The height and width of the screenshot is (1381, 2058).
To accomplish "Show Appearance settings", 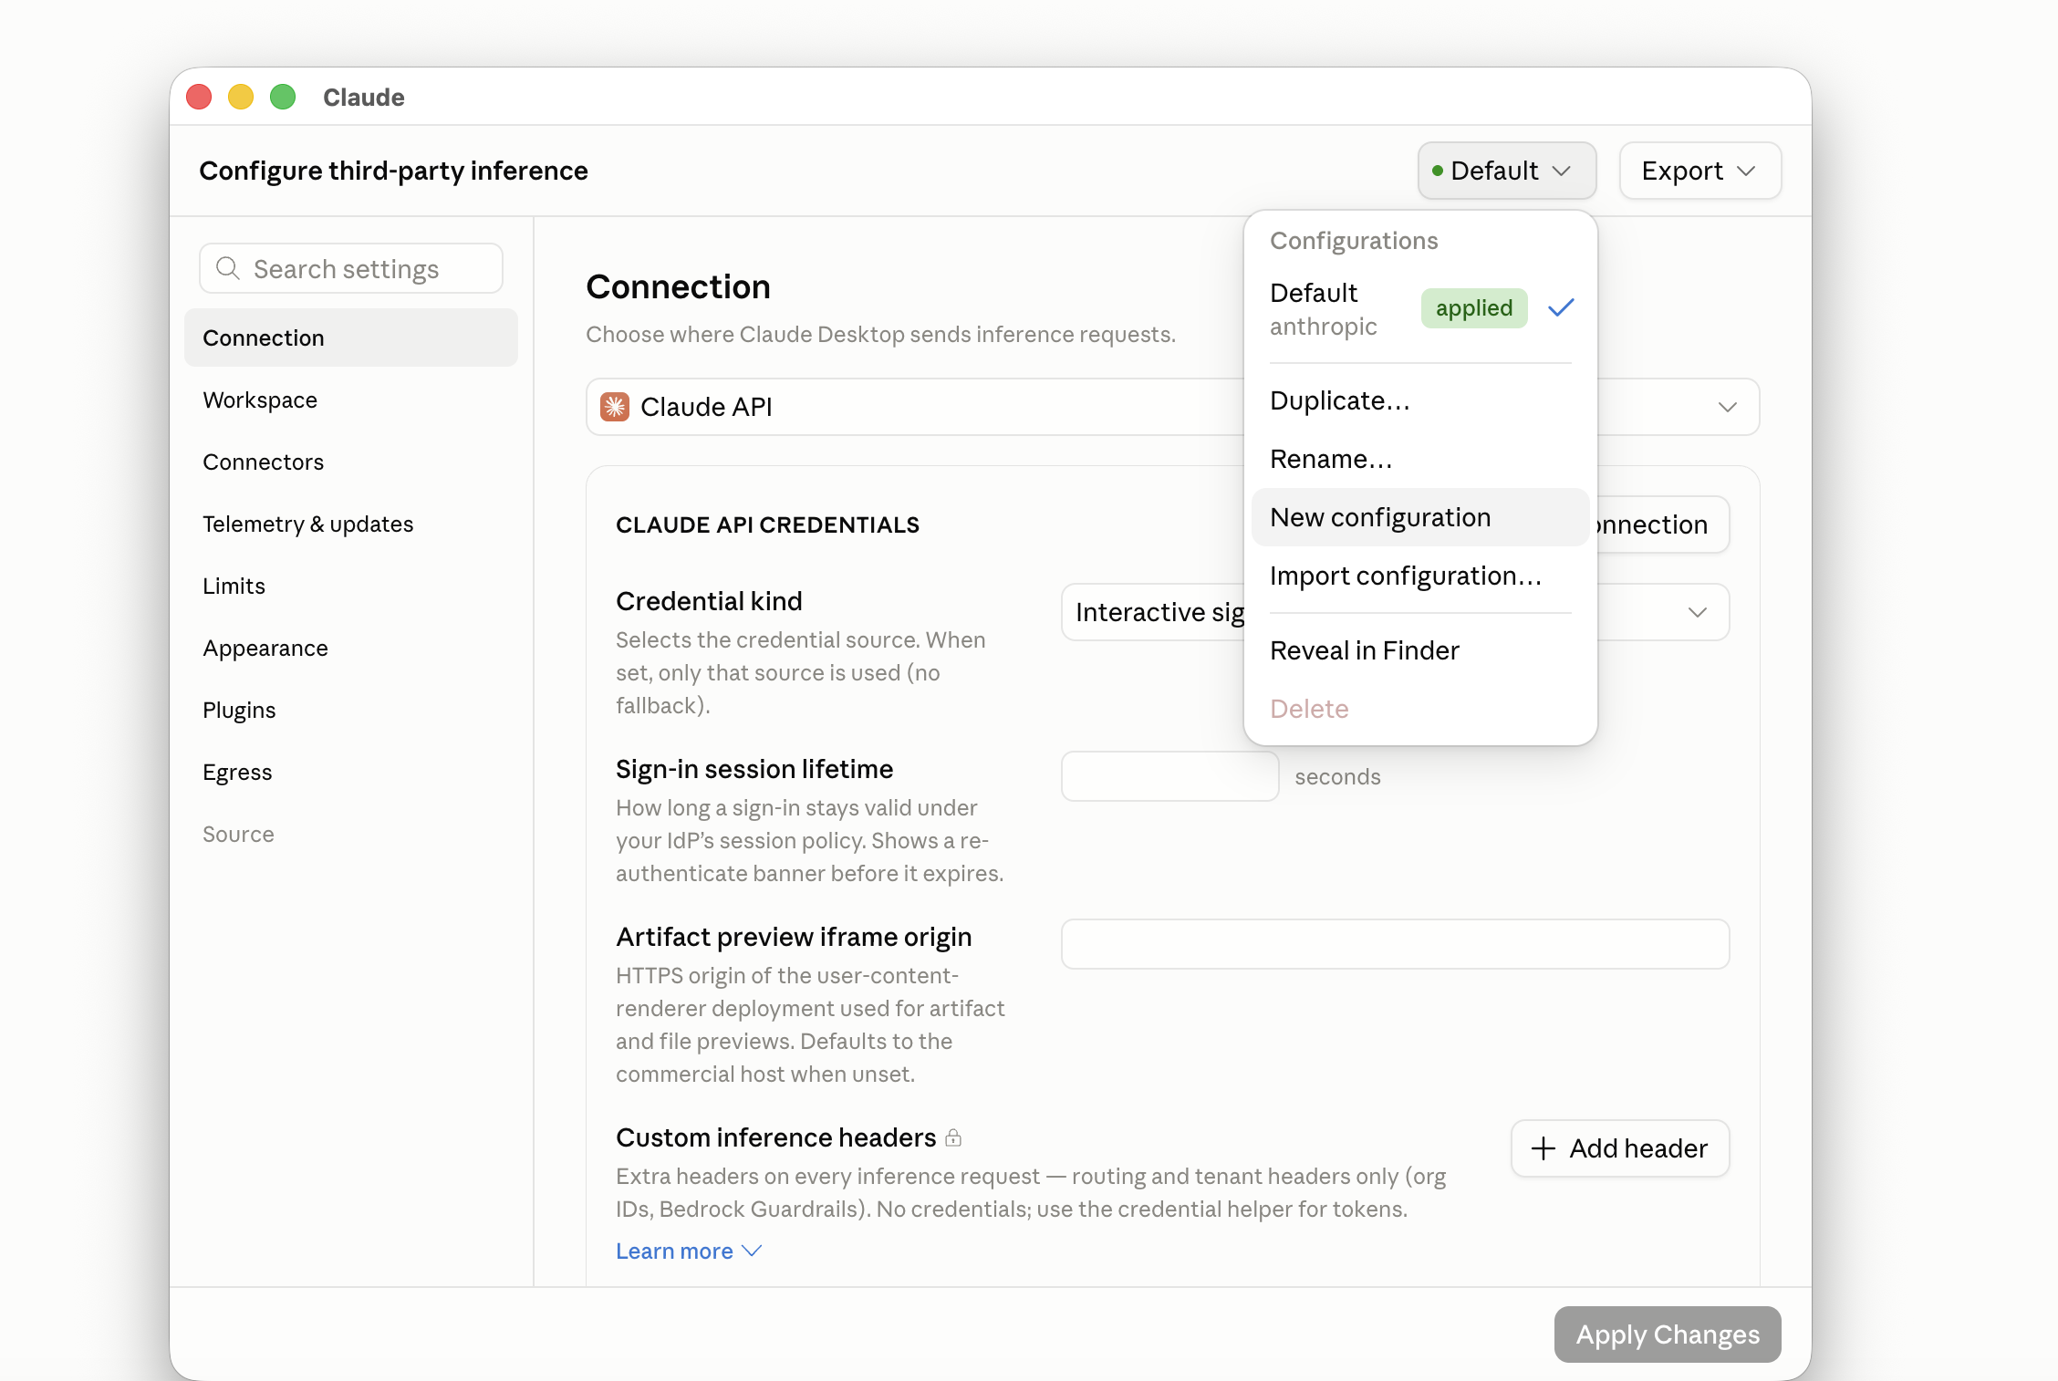I will point(350,648).
